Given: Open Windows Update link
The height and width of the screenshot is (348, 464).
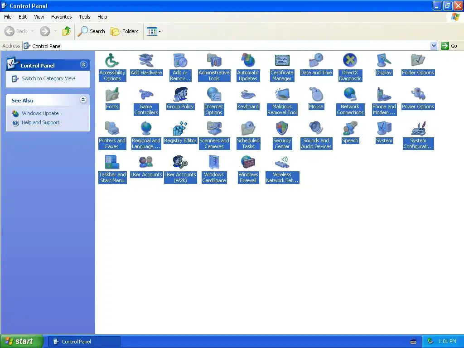Looking at the screenshot, I should coord(40,113).
